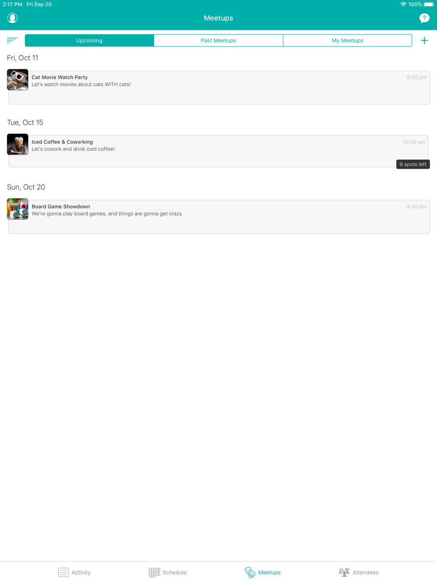Tap the 10:00 am meetup time
The height and width of the screenshot is (583, 437).
pyautogui.click(x=414, y=142)
